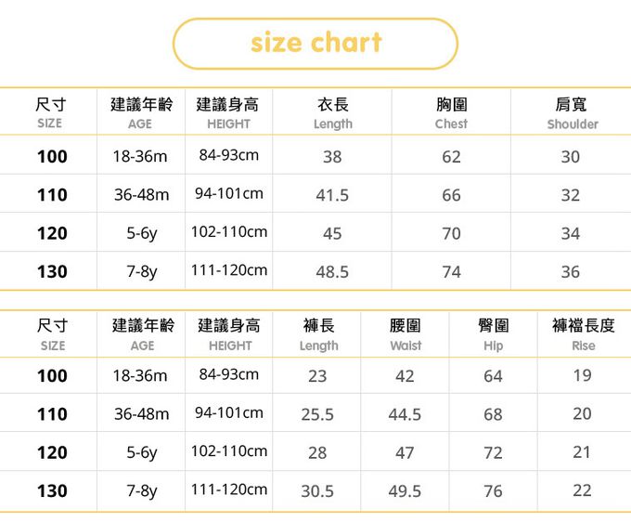This screenshot has width=631, height=522.
Task: Click the yellow "size chart" title banner
Action: click(x=315, y=43)
